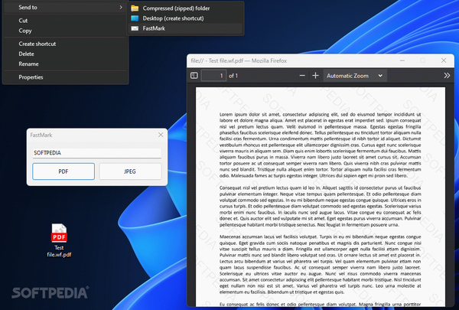Click the paragraph starting "Consequat nisl vel"
This screenshot has height=310, width=459.
(x=321, y=206)
